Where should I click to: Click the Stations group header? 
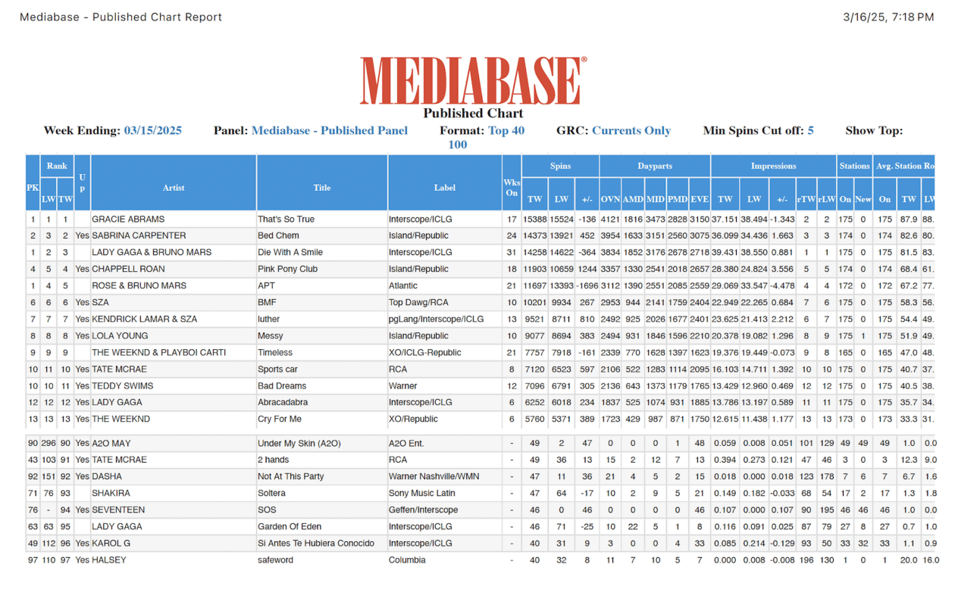tap(855, 166)
